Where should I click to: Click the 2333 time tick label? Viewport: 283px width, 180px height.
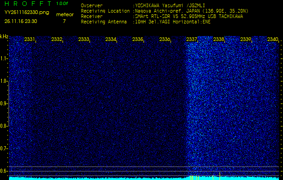[x=84, y=39]
